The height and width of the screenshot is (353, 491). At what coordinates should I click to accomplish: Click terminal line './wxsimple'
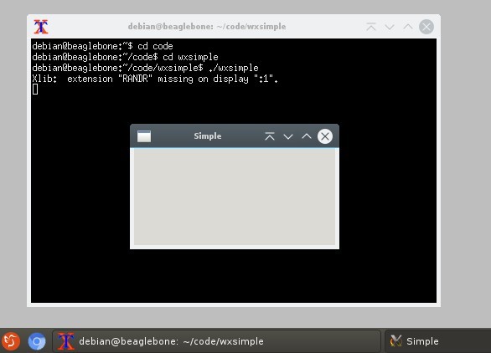coord(145,68)
